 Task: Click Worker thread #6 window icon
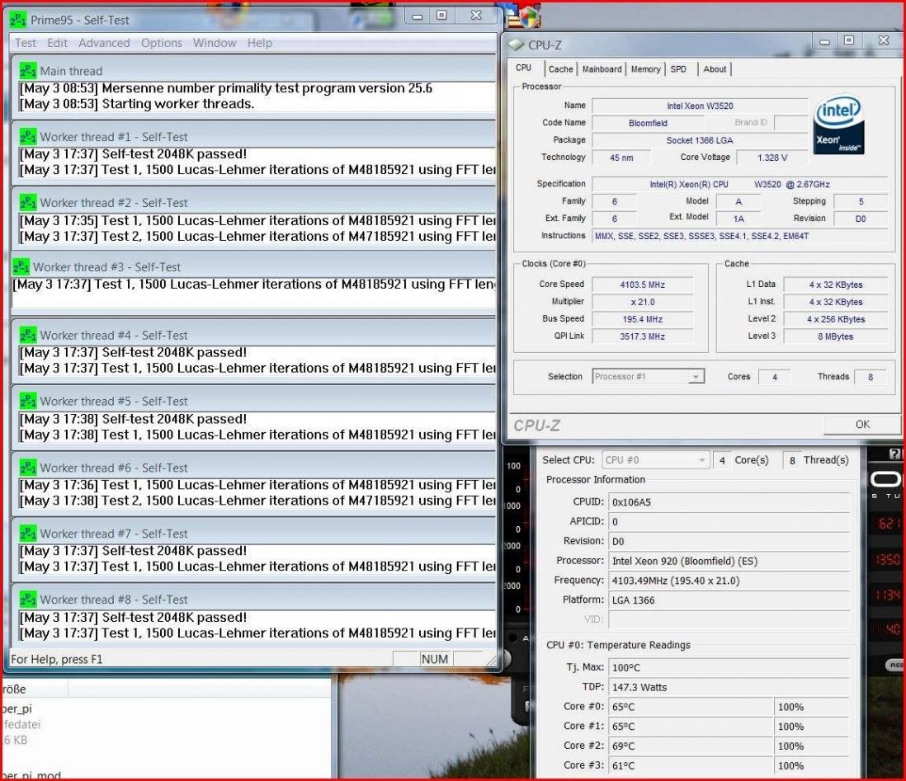click(28, 467)
